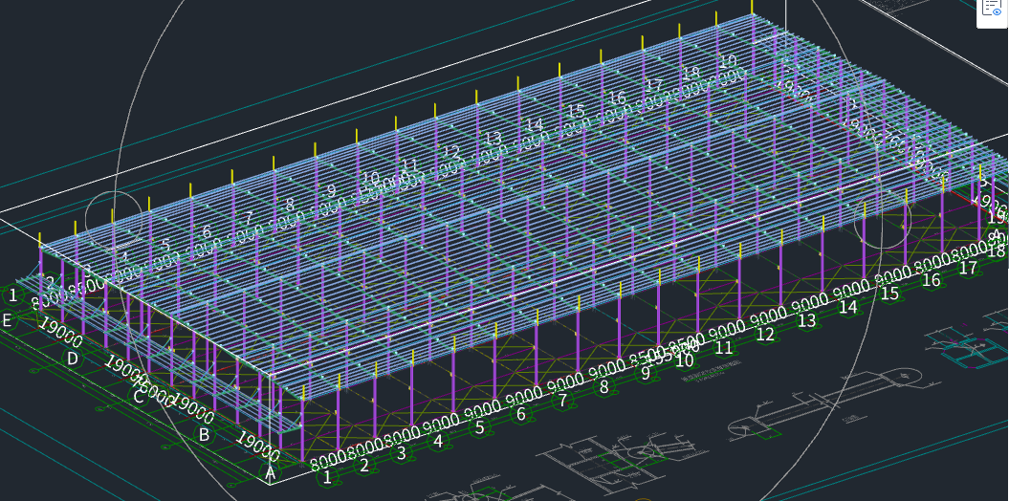Screen dimensions: 1009x501
Task: Click the left orbit handle circle
Action: [x=113, y=219]
